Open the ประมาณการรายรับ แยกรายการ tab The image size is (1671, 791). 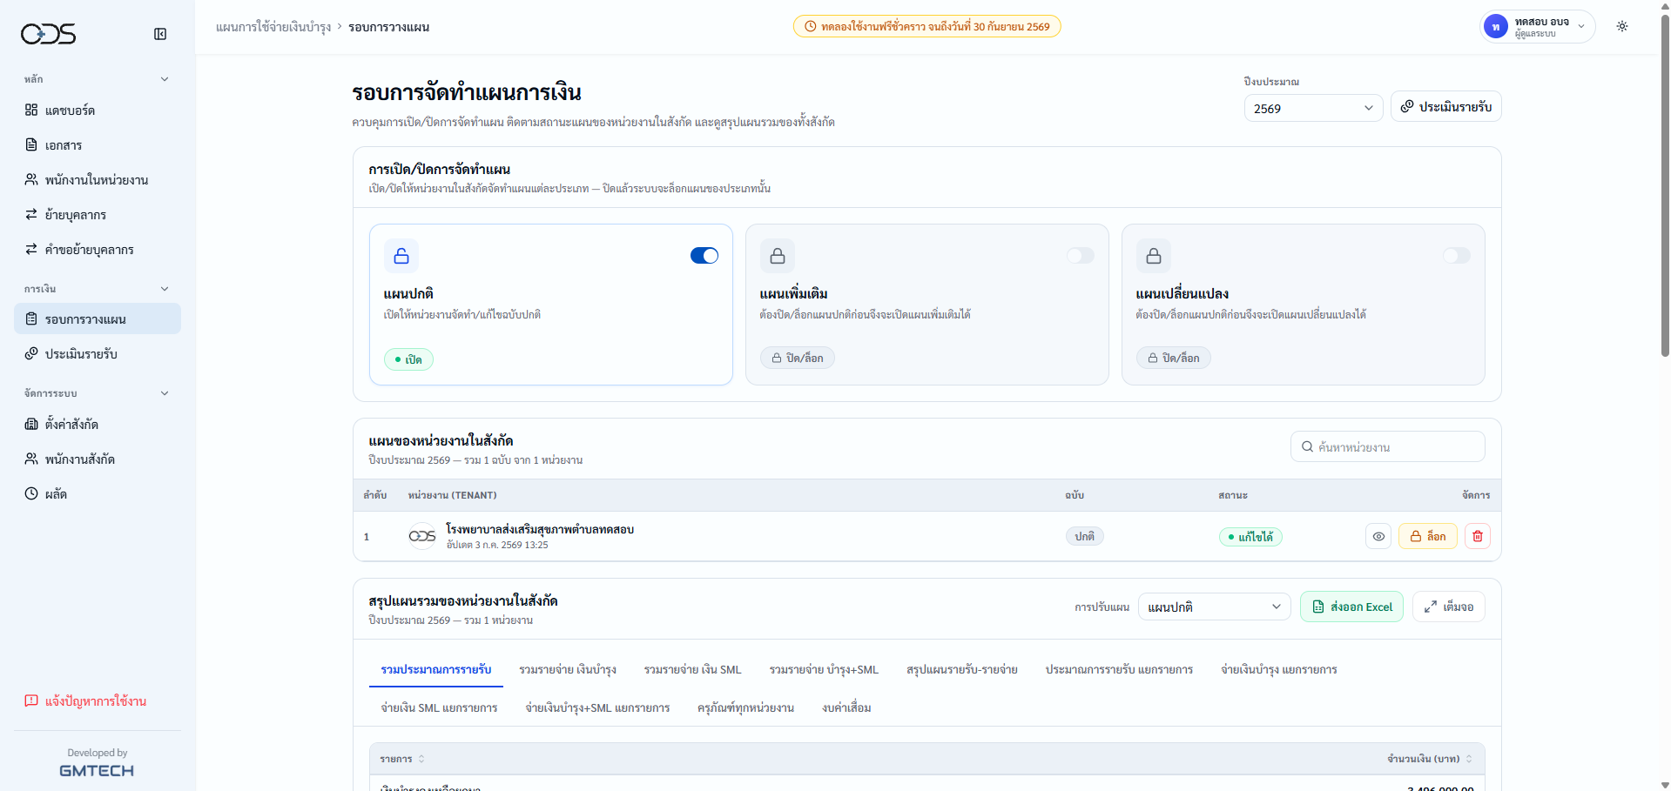tap(1119, 669)
